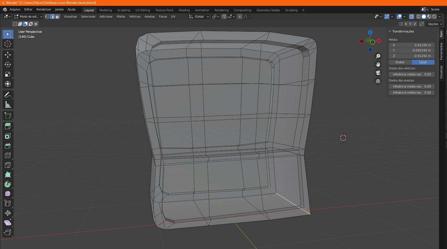This screenshot has height=249, width=447.
Task: Select the Spin tool
Action: (8, 184)
